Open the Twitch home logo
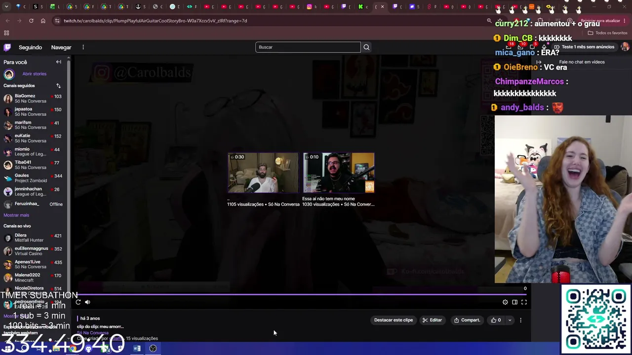 tap(7, 47)
